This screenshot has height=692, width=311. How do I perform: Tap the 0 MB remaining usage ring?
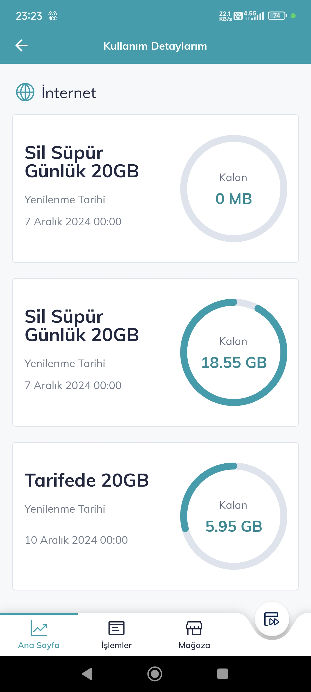pyautogui.click(x=234, y=189)
